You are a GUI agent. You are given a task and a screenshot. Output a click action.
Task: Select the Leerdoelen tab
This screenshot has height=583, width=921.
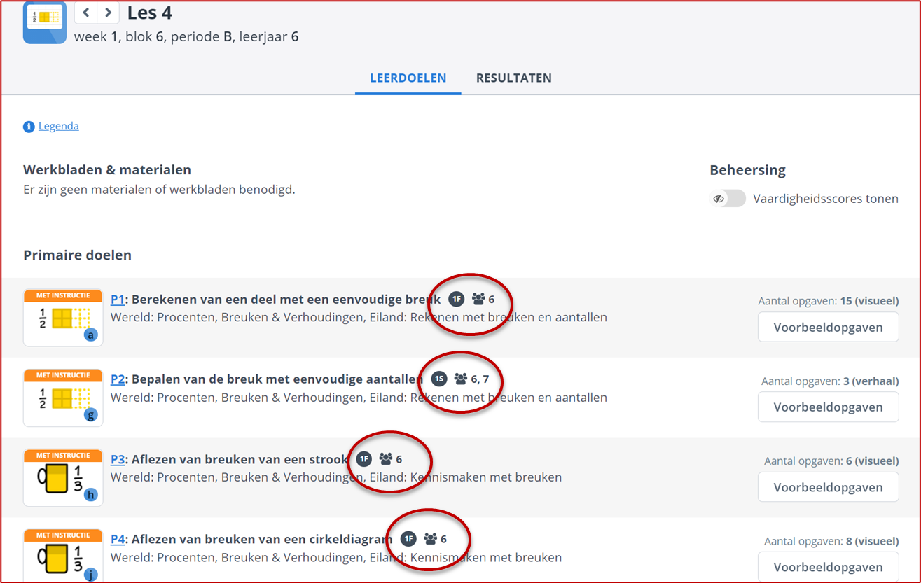408,78
